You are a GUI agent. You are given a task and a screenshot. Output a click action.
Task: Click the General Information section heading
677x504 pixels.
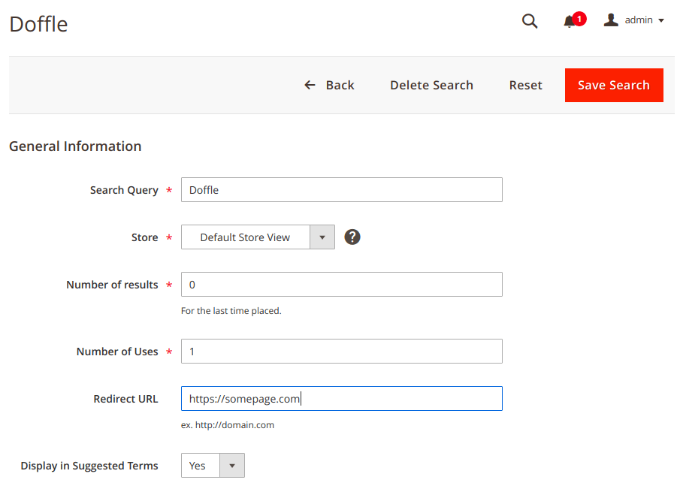[x=75, y=146]
